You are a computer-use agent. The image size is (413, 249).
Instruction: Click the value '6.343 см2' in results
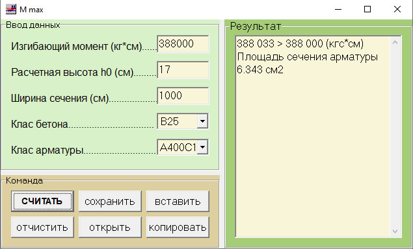tap(260, 70)
